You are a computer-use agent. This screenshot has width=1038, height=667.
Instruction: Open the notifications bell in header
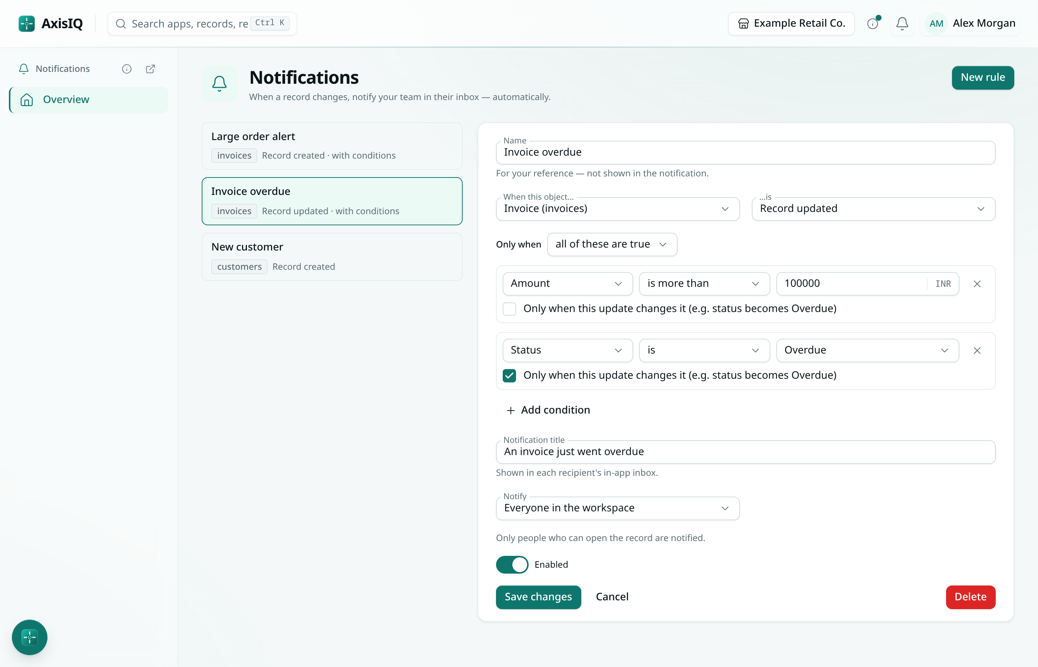pos(902,23)
